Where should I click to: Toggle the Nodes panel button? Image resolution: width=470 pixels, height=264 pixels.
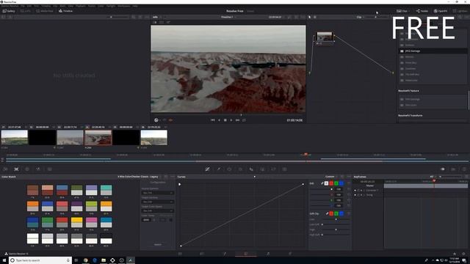(422, 11)
